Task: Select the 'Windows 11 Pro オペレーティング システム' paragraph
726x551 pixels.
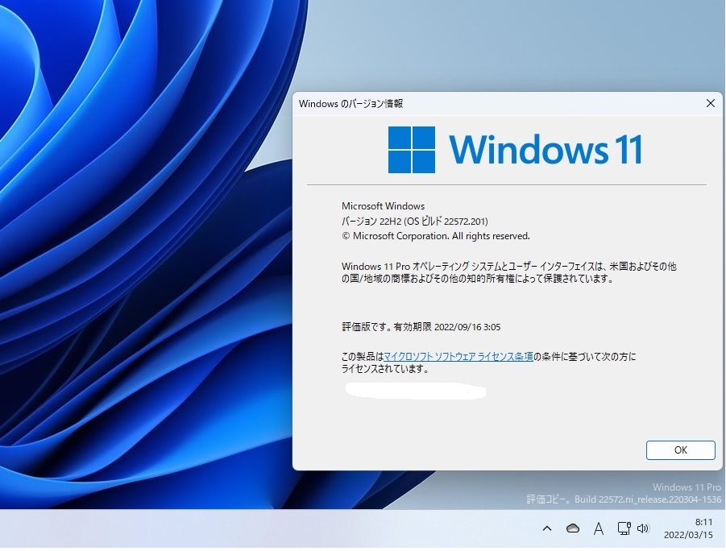Action: (x=509, y=272)
